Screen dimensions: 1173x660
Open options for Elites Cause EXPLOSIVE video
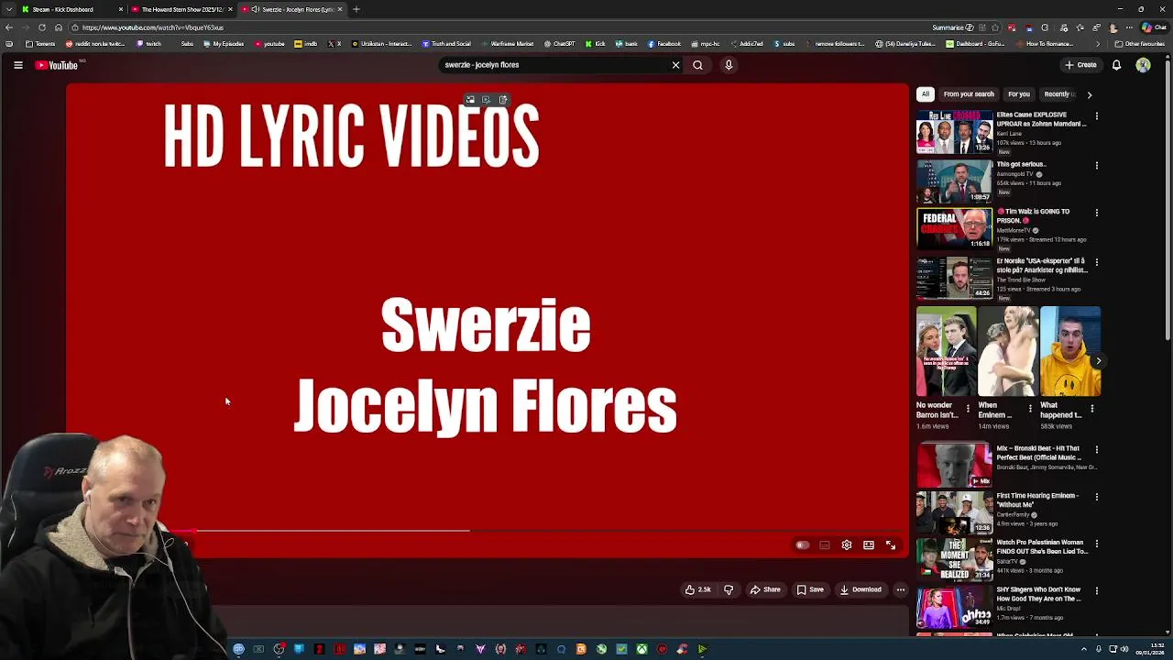pos(1096,116)
